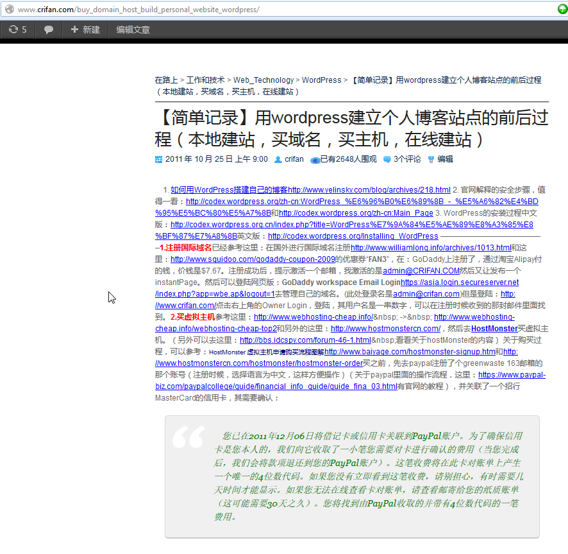Click the red 2.买虚拟主机 heading text
This screenshot has width=568, height=554.
(x=193, y=317)
